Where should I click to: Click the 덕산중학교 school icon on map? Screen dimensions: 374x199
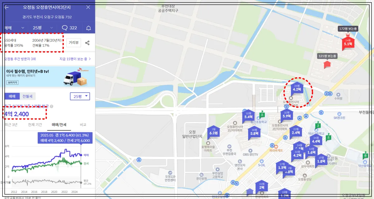click(365, 162)
